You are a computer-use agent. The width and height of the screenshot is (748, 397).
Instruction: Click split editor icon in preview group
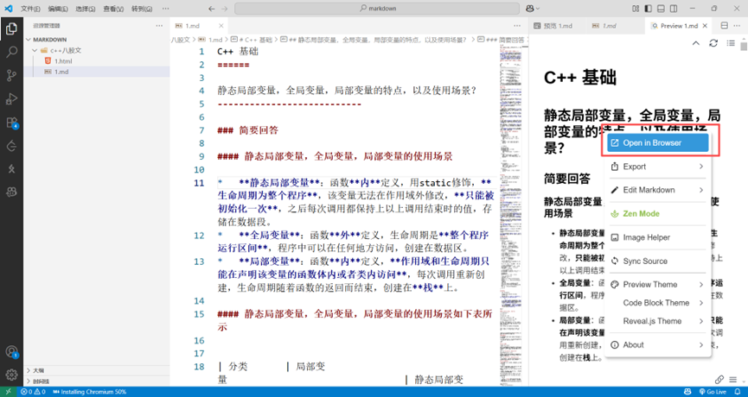click(724, 26)
